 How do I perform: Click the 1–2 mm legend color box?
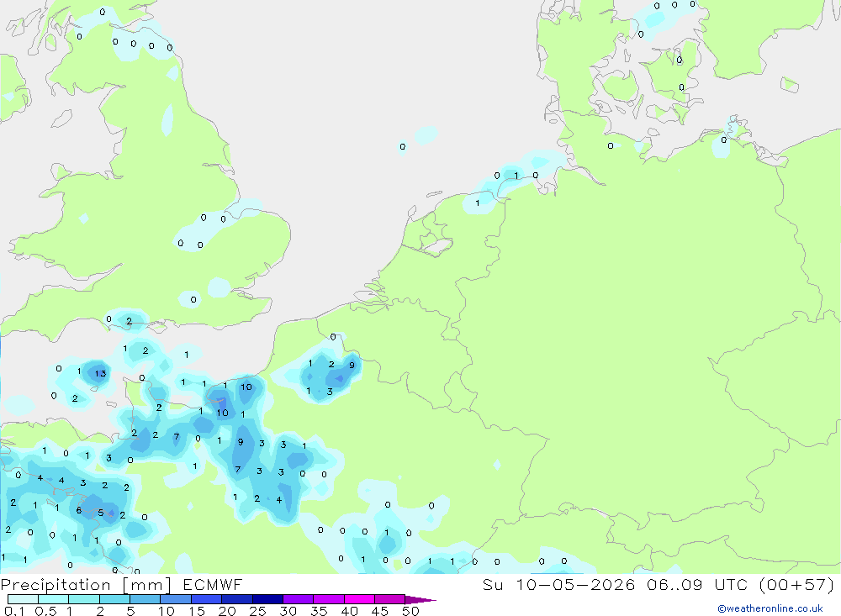pyautogui.click(x=84, y=599)
